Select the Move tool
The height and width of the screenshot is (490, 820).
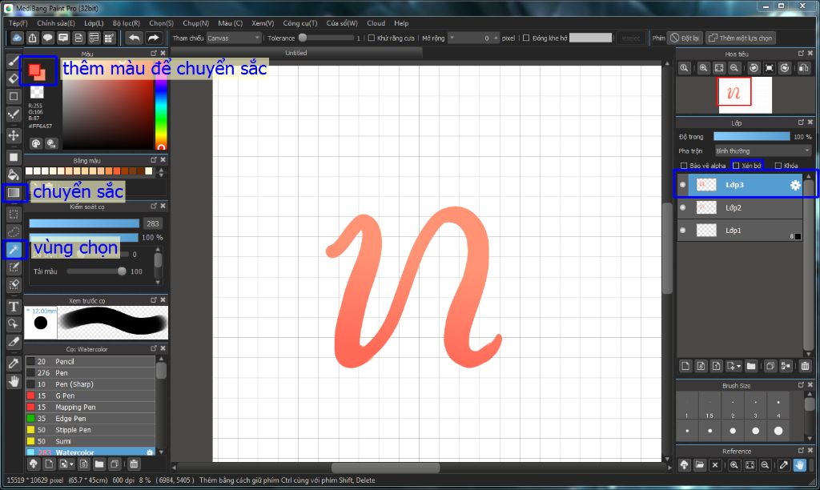14,135
